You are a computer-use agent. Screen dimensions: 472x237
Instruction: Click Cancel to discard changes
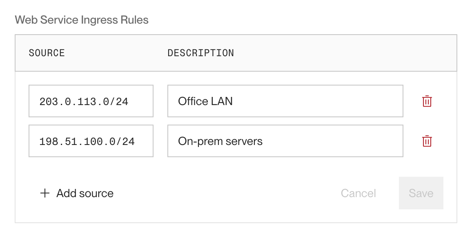(x=358, y=193)
